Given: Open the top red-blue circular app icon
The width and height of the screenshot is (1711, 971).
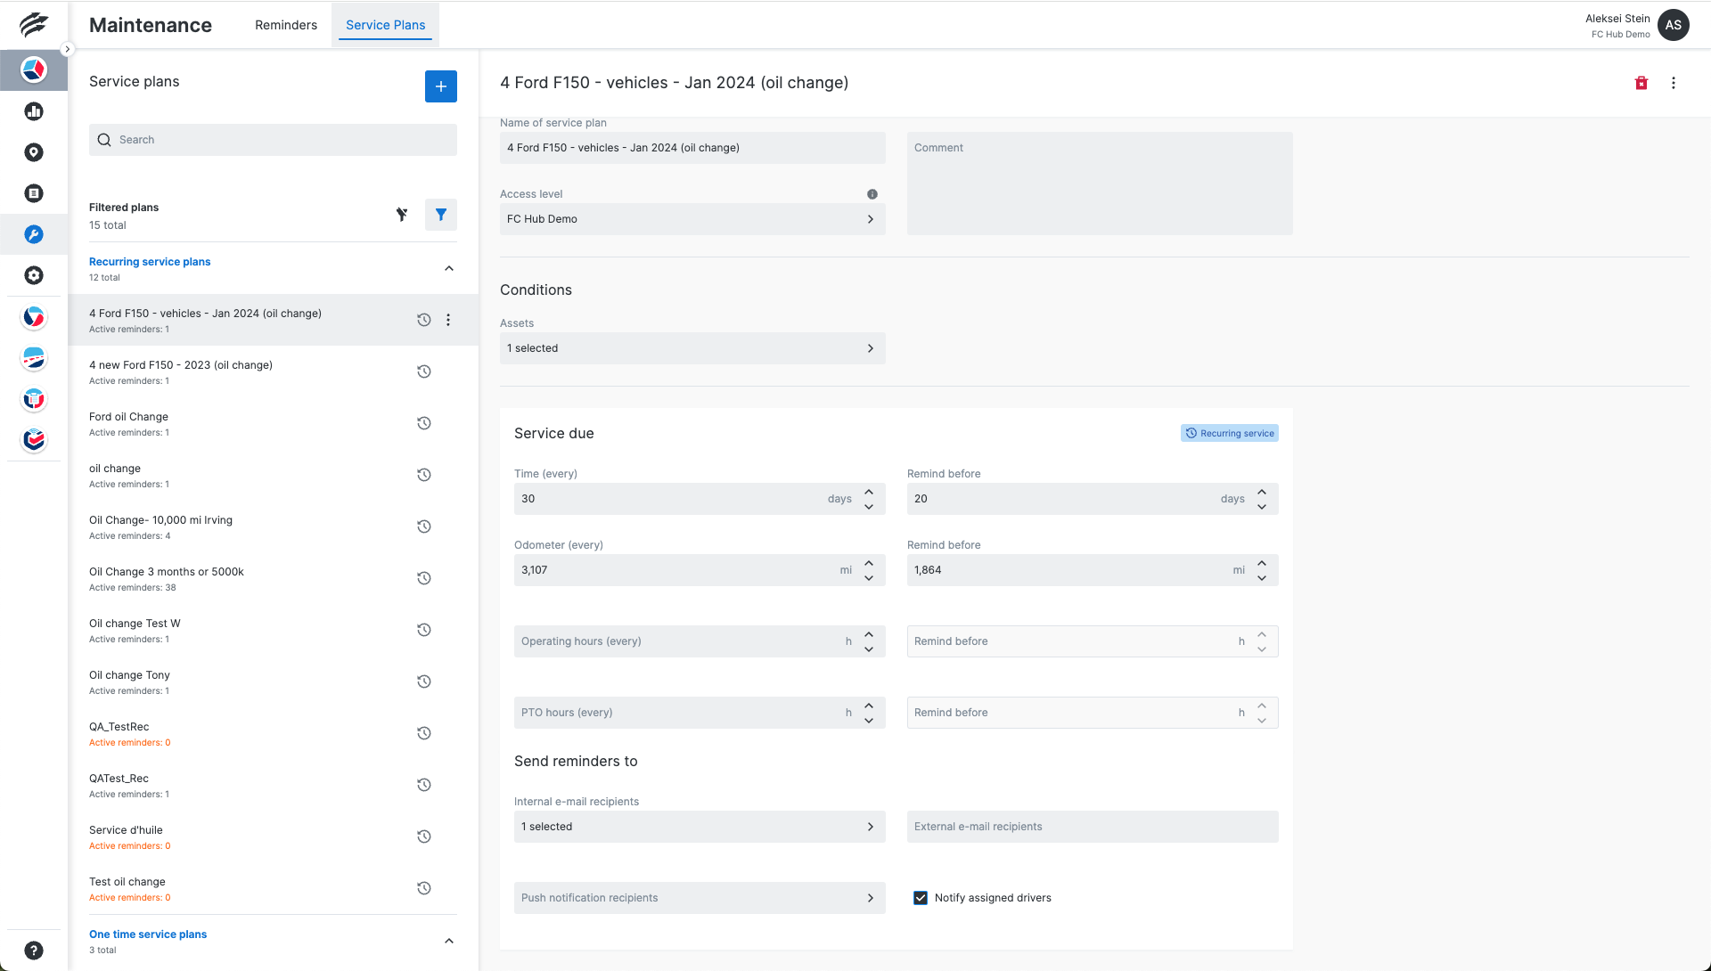Looking at the screenshot, I should click(34, 69).
